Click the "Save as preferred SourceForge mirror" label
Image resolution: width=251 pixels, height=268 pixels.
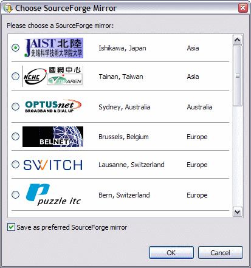72,227
